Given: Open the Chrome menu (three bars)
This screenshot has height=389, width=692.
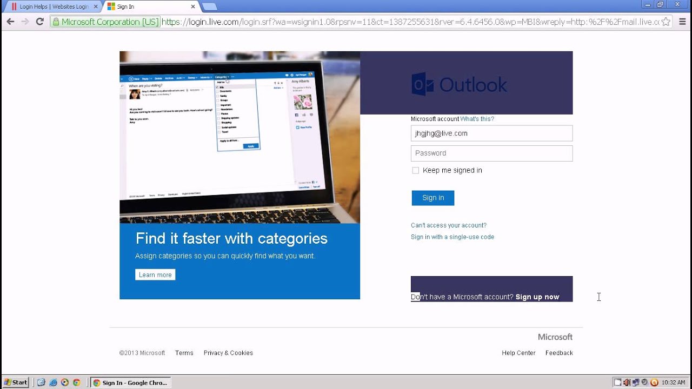Looking at the screenshot, I should pos(682,22).
